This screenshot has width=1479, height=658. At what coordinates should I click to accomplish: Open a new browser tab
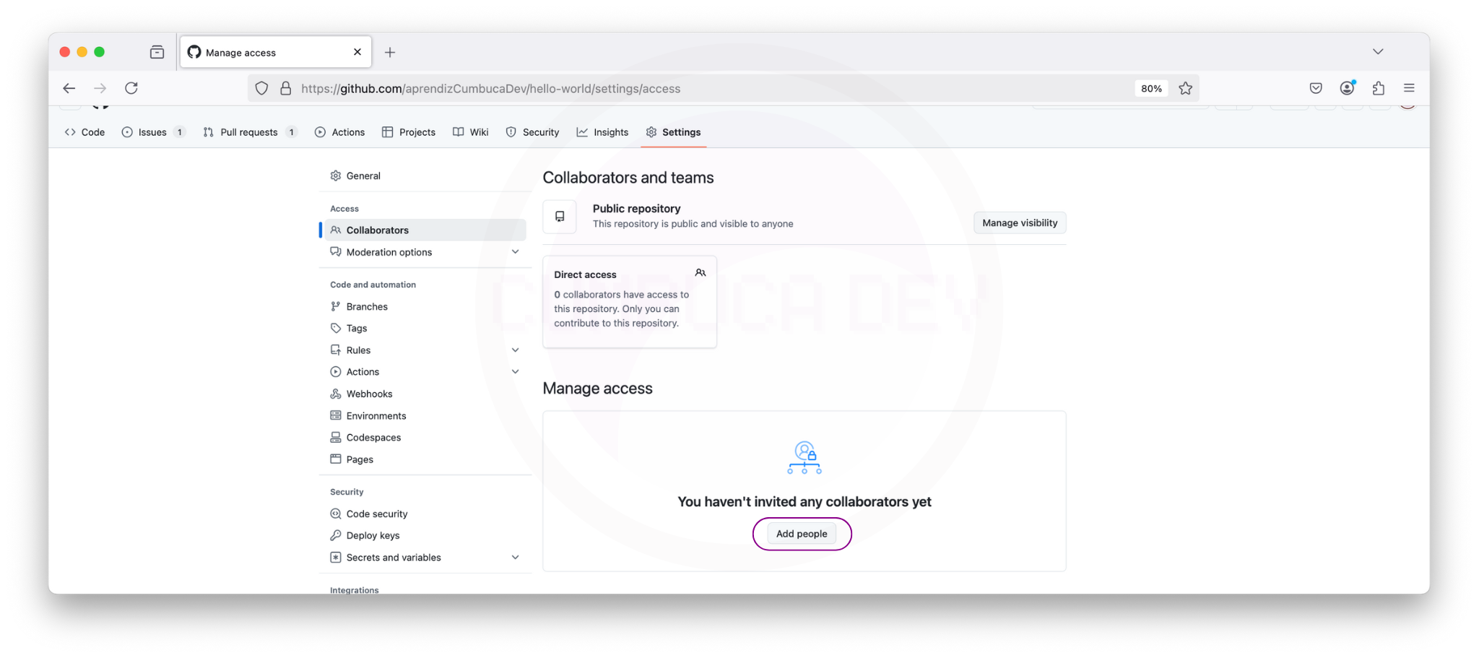coord(390,52)
